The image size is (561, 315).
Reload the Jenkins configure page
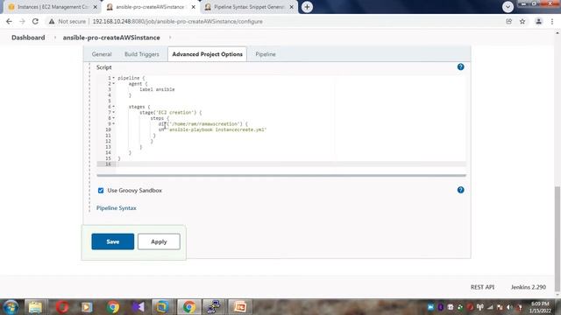tap(35, 21)
